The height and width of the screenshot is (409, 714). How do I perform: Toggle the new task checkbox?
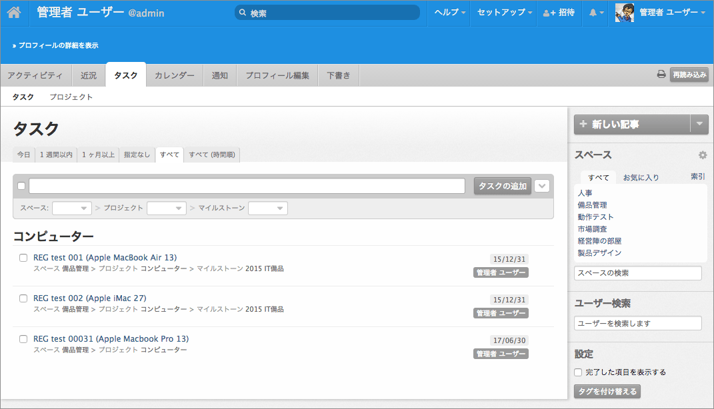[21, 186]
